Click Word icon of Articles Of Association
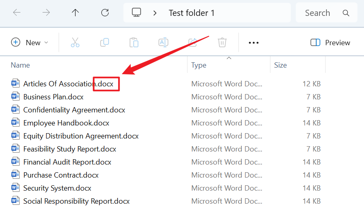This screenshot has height=213, width=364. (x=16, y=83)
